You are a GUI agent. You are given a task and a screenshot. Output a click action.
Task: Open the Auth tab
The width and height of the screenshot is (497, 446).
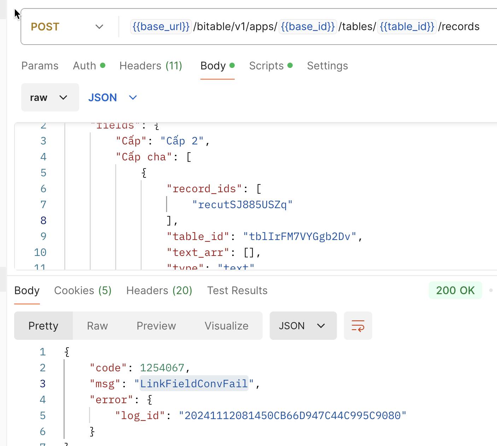pyautogui.click(x=89, y=66)
